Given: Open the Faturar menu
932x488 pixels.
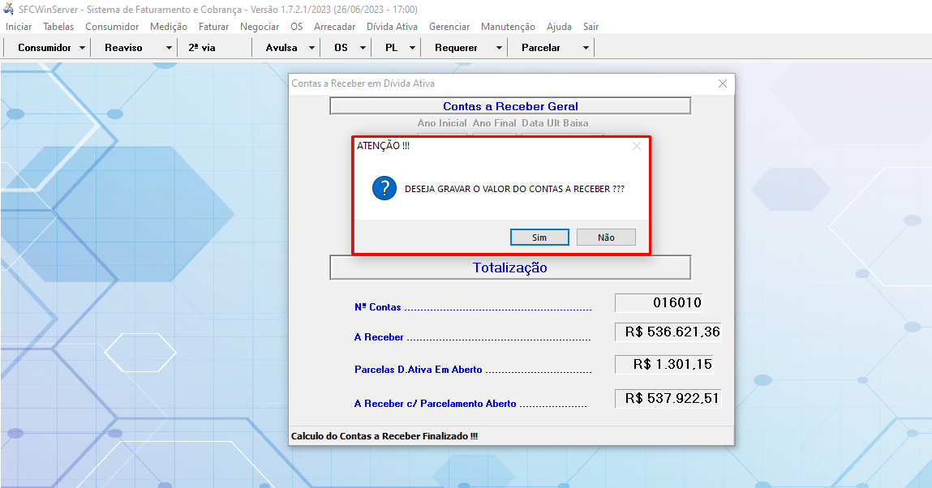Looking at the screenshot, I should pyautogui.click(x=213, y=27).
